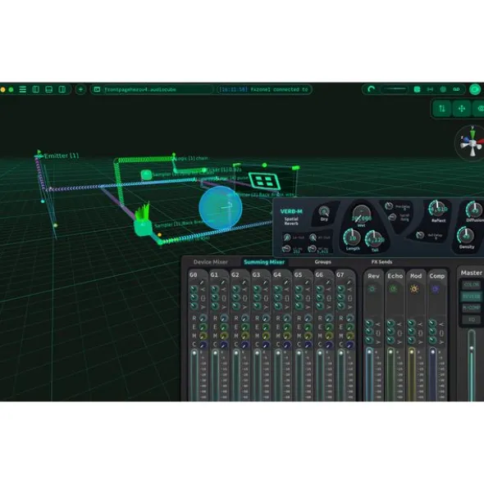Viewport: 484px width, 484px height.
Task: Click the G0 channel label
Action: click(x=194, y=274)
